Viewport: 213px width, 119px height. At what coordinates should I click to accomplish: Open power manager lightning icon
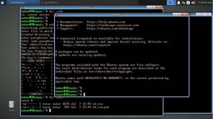(x=188, y=3)
